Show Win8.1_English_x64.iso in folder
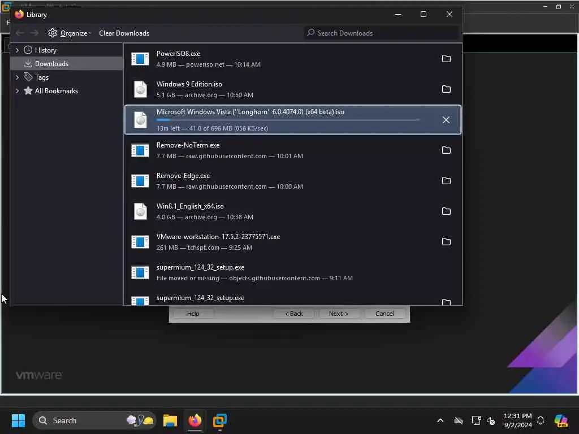579x434 pixels. [446, 211]
